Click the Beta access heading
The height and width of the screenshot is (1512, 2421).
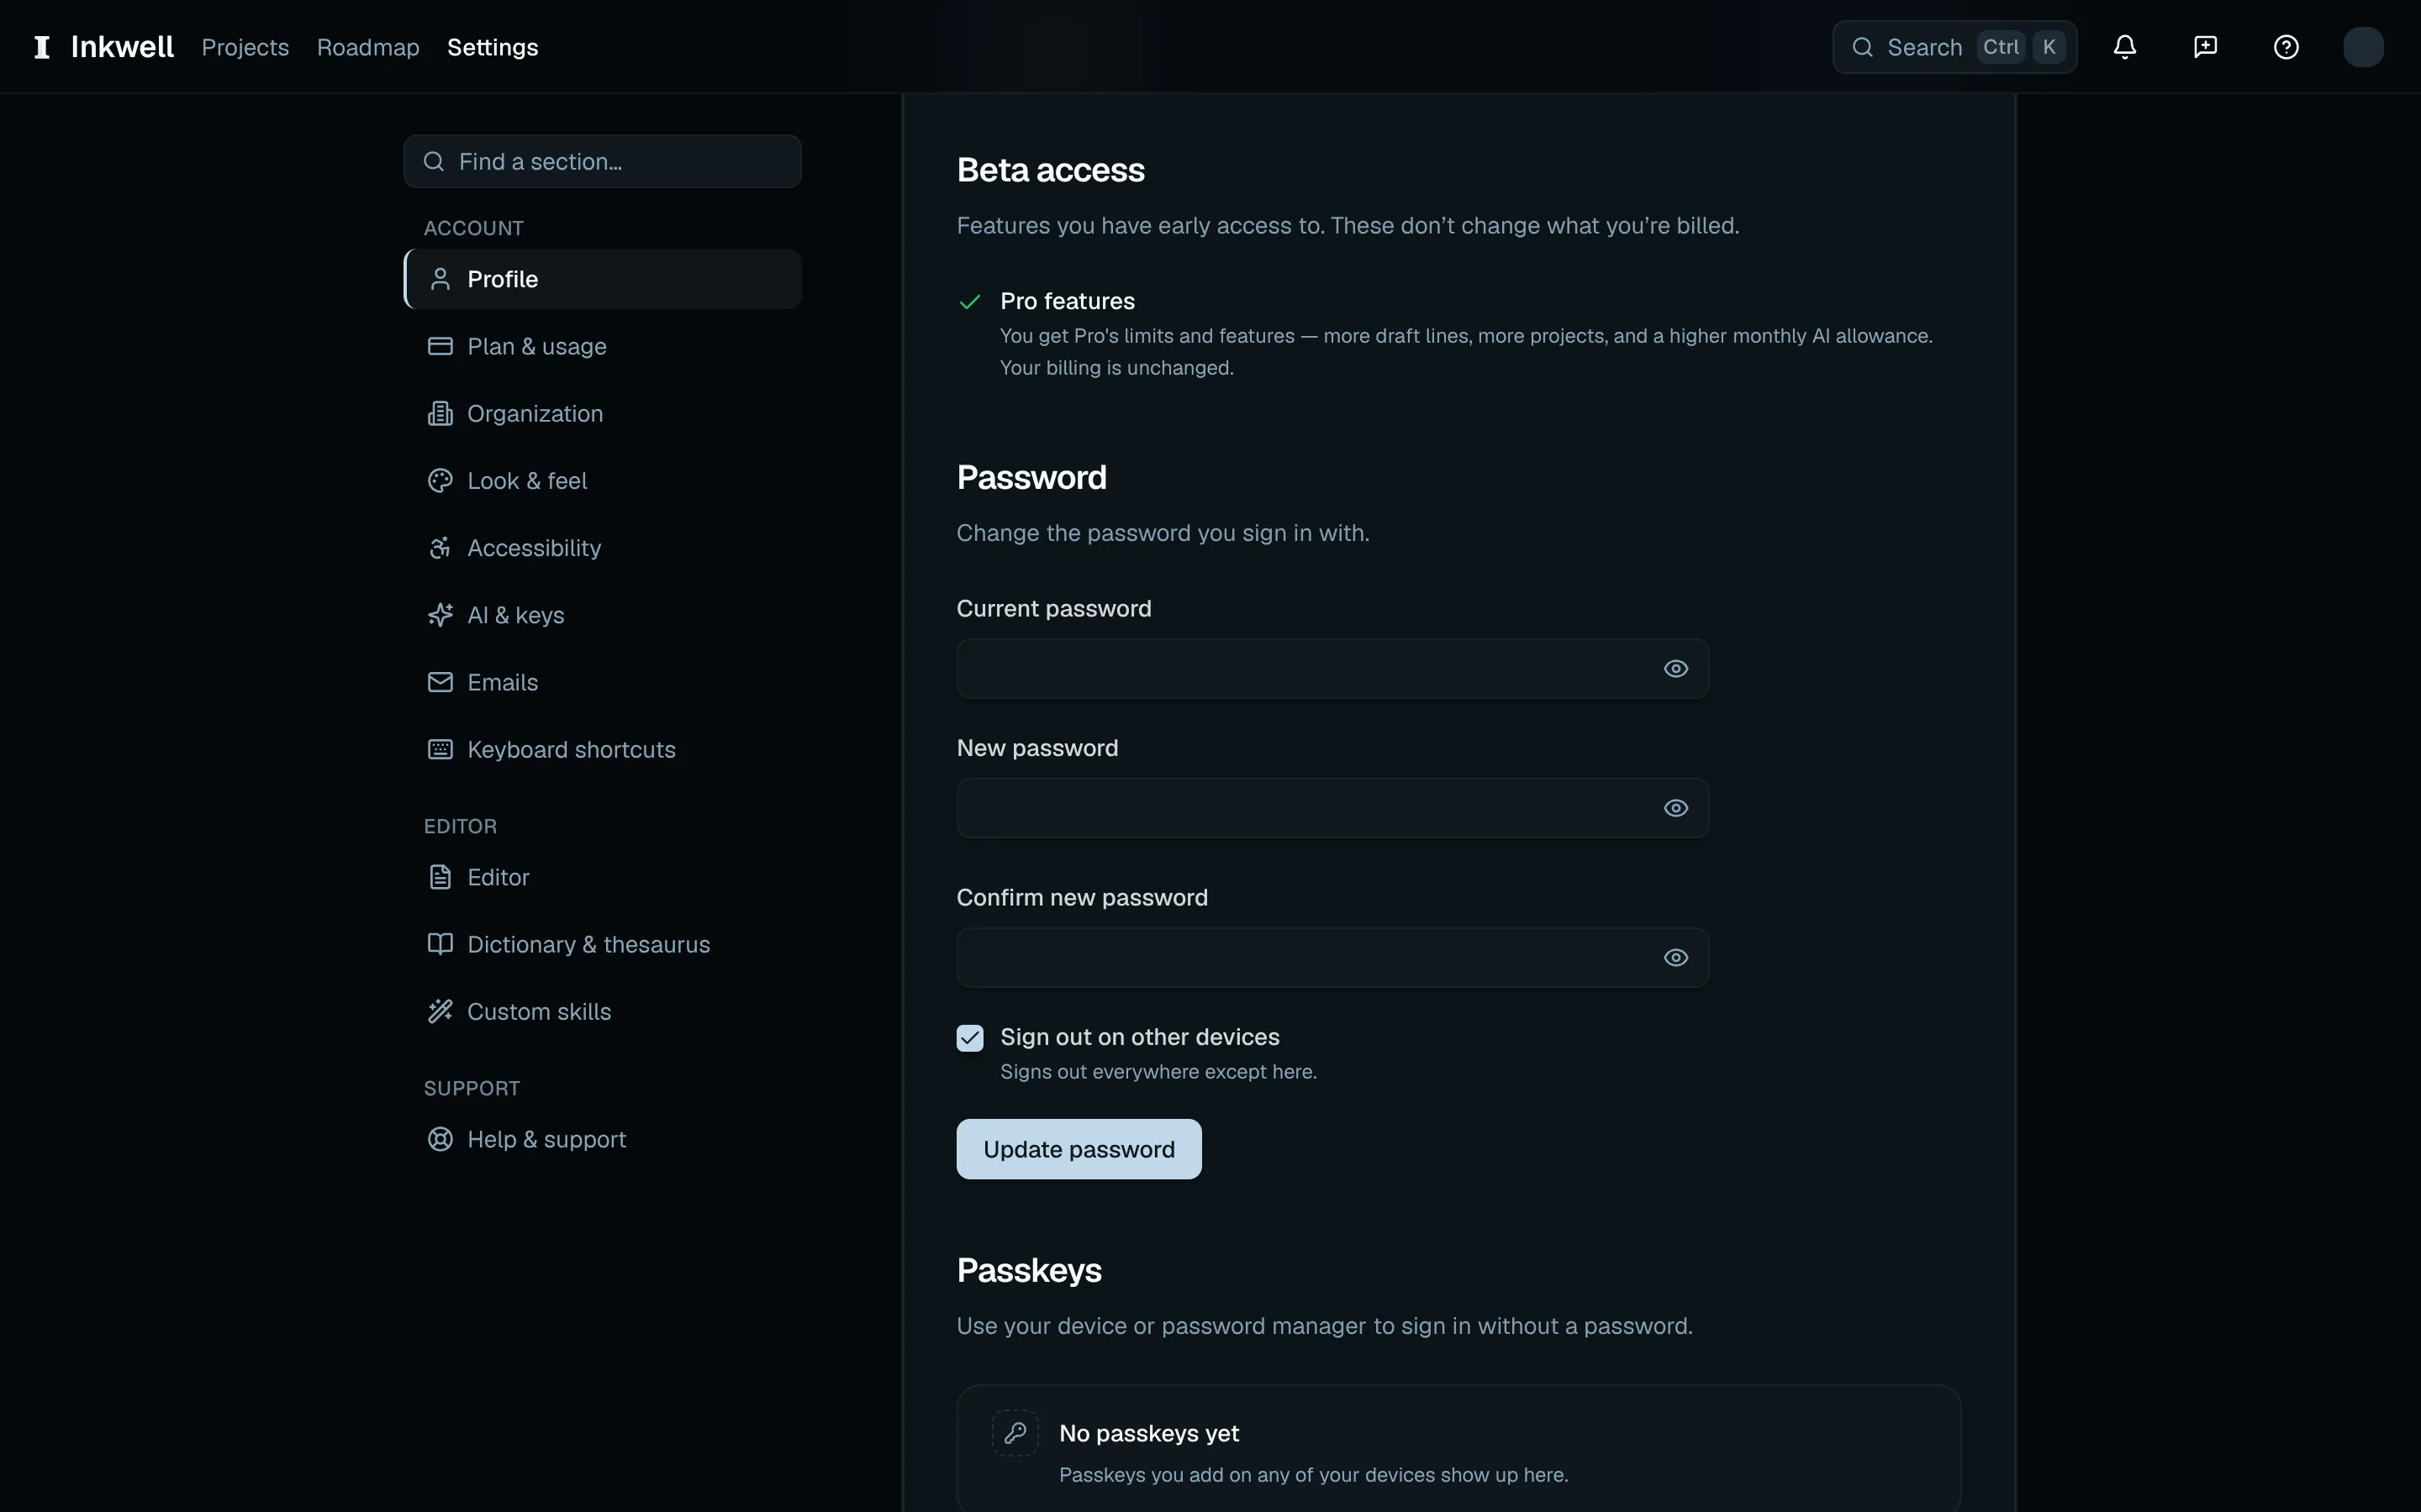coord(1051,170)
